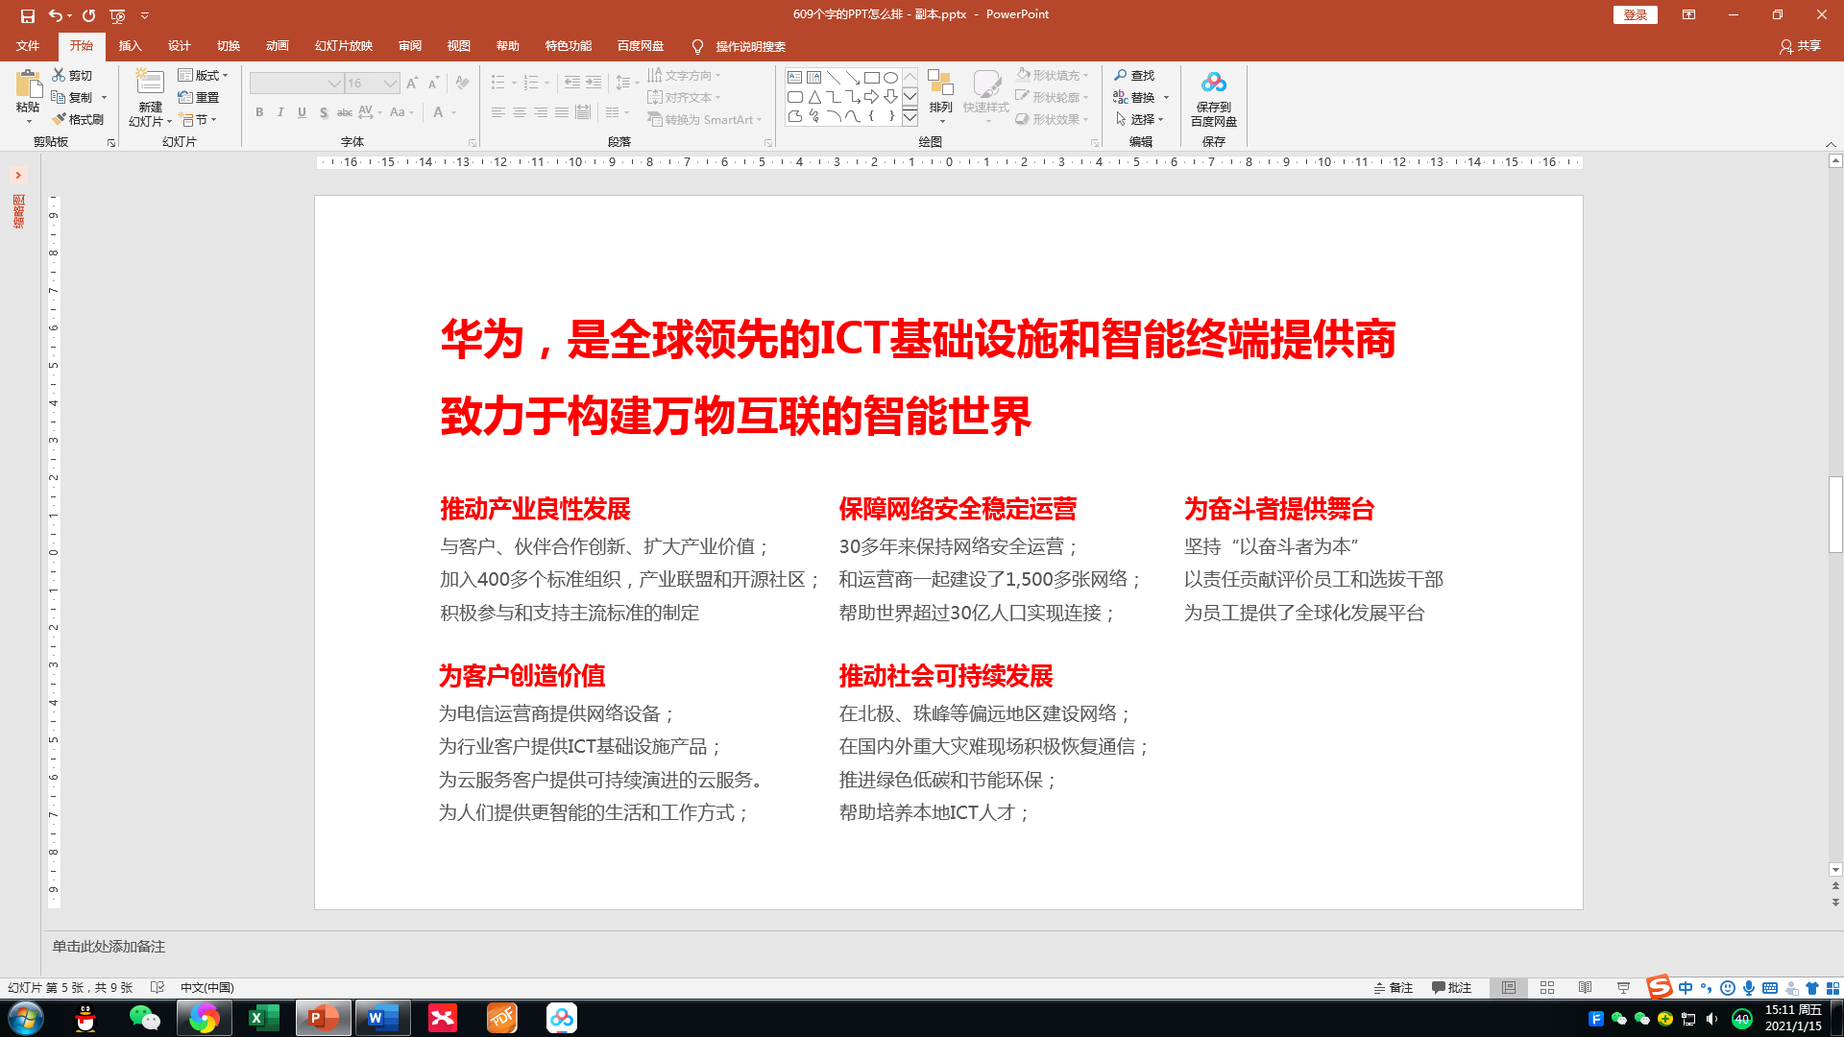Toggle Italic formatting
The image size is (1844, 1037).
tap(280, 112)
